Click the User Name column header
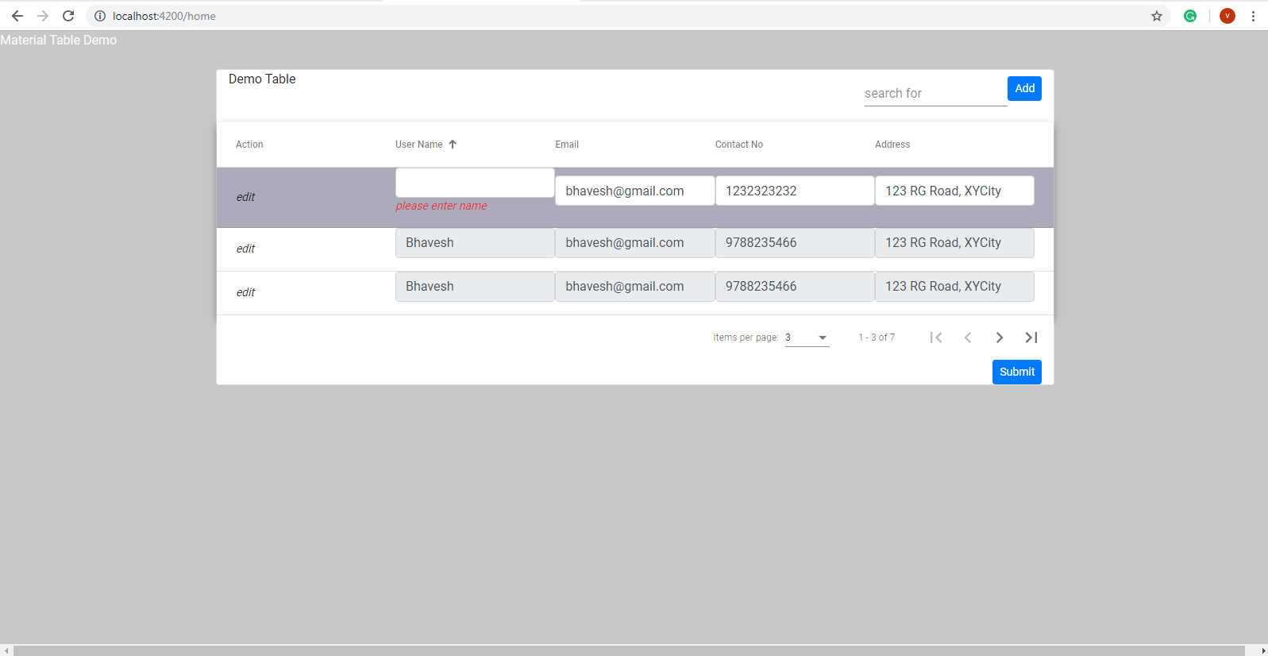Image resolution: width=1268 pixels, height=656 pixels. click(x=419, y=145)
